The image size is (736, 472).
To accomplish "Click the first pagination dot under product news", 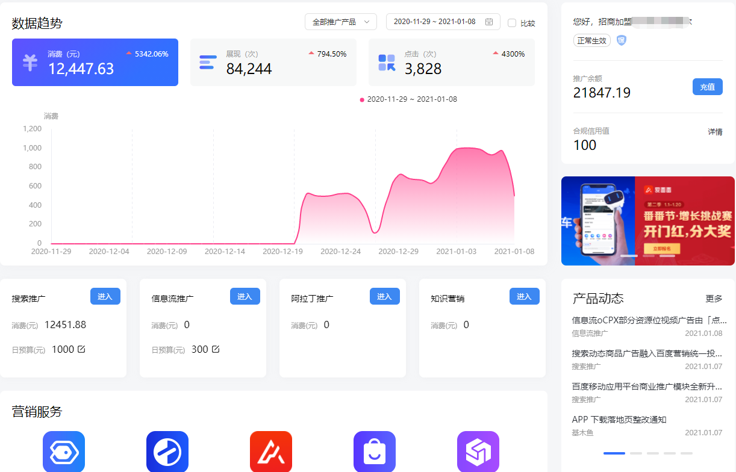I will [x=614, y=453].
